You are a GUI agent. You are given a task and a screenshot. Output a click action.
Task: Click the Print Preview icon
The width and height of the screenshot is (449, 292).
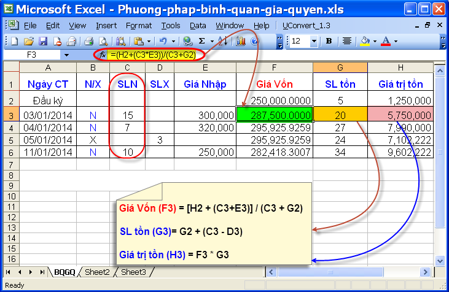pyautogui.click(x=102, y=41)
